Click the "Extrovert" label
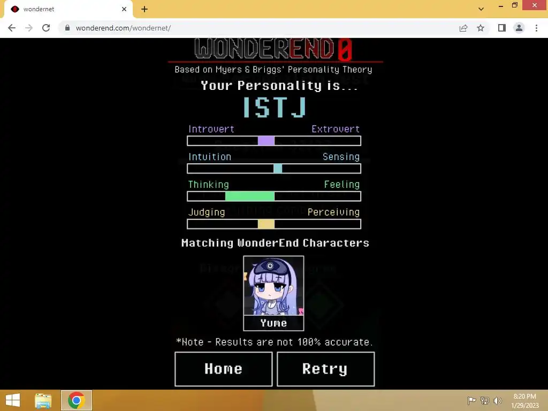 click(x=336, y=129)
